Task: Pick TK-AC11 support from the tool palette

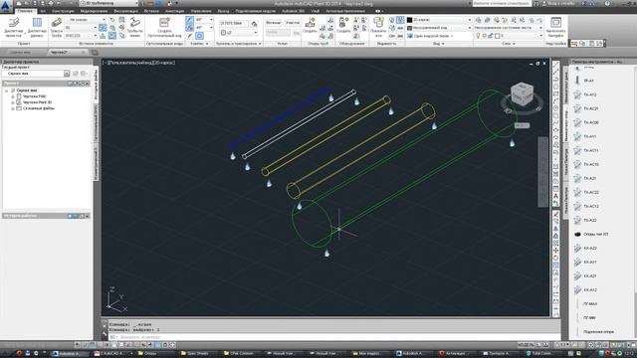Action: click(x=586, y=150)
